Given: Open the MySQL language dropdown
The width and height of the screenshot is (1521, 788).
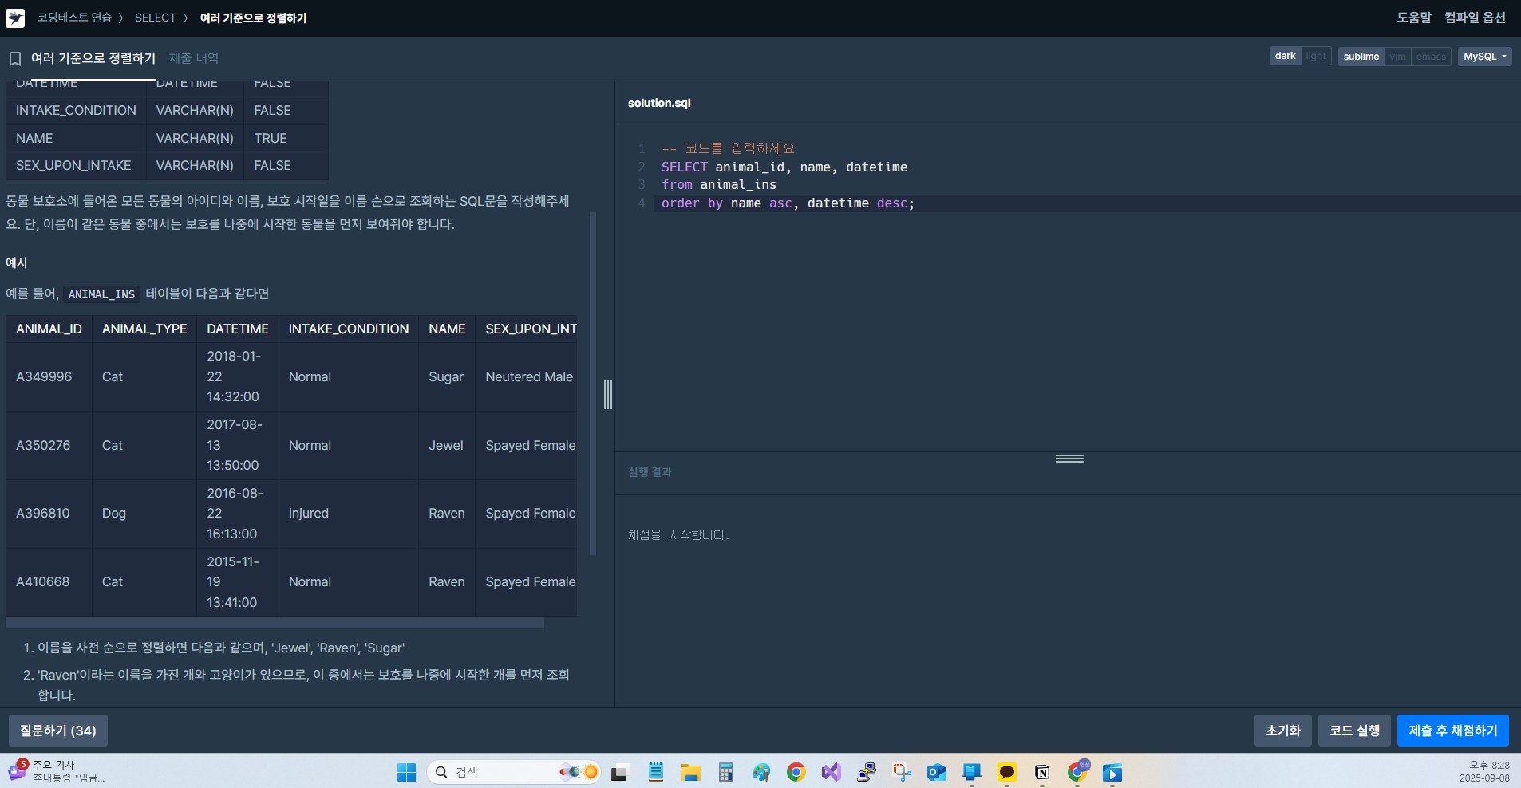Looking at the screenshot, I should point(1484,57).
